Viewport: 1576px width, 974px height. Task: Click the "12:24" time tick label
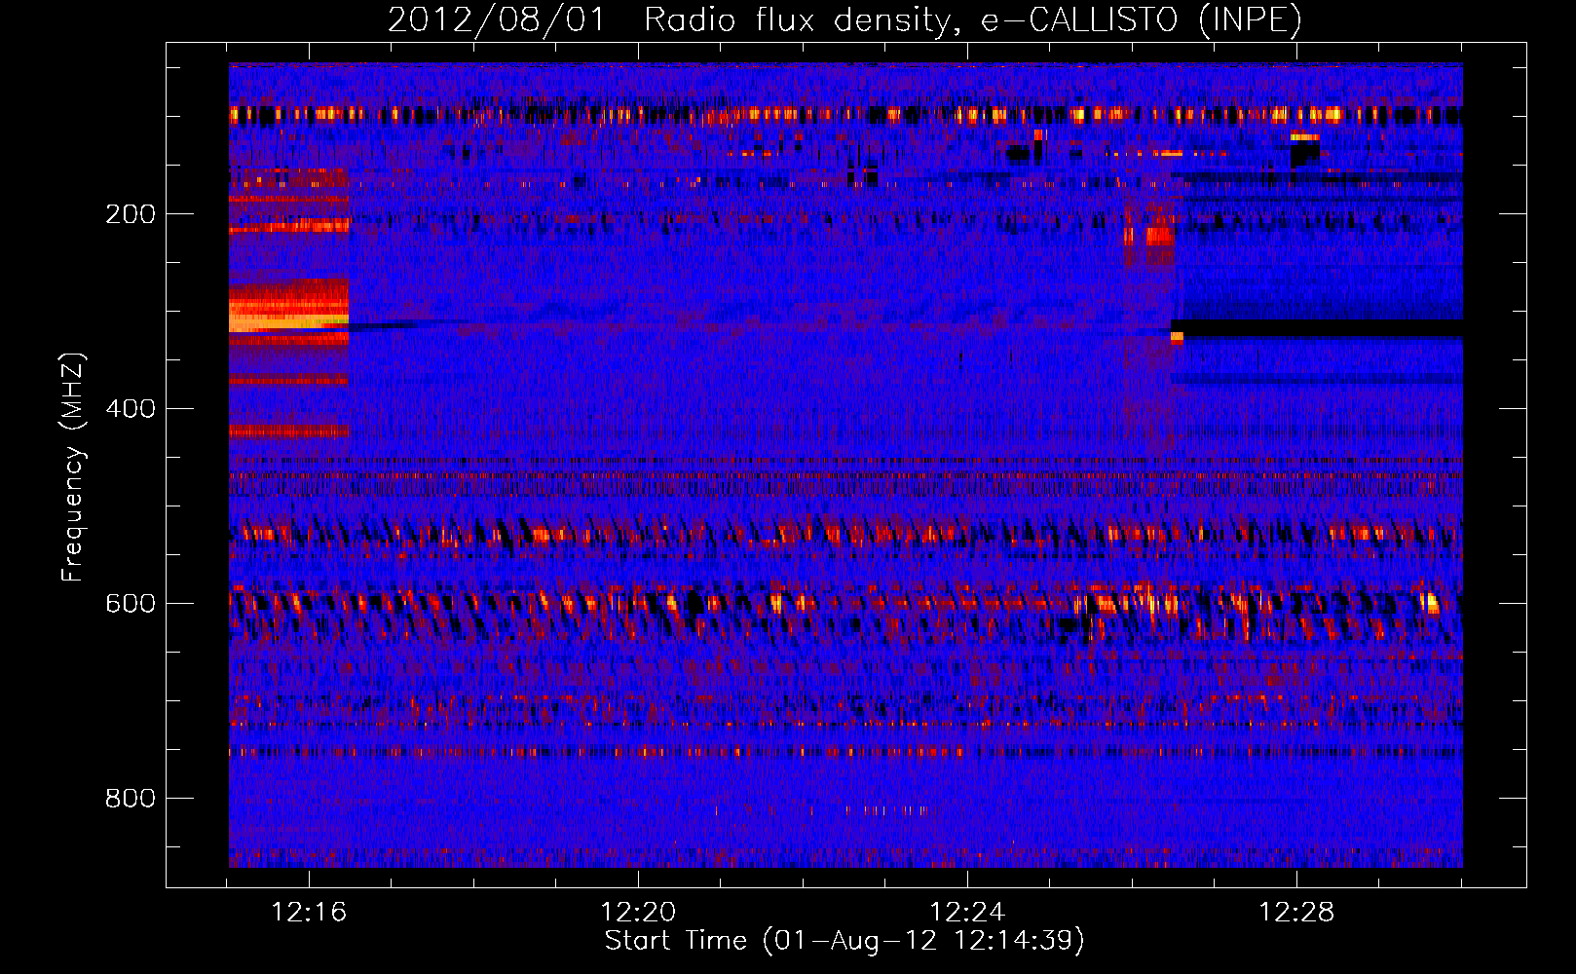(x=967, y=912)
